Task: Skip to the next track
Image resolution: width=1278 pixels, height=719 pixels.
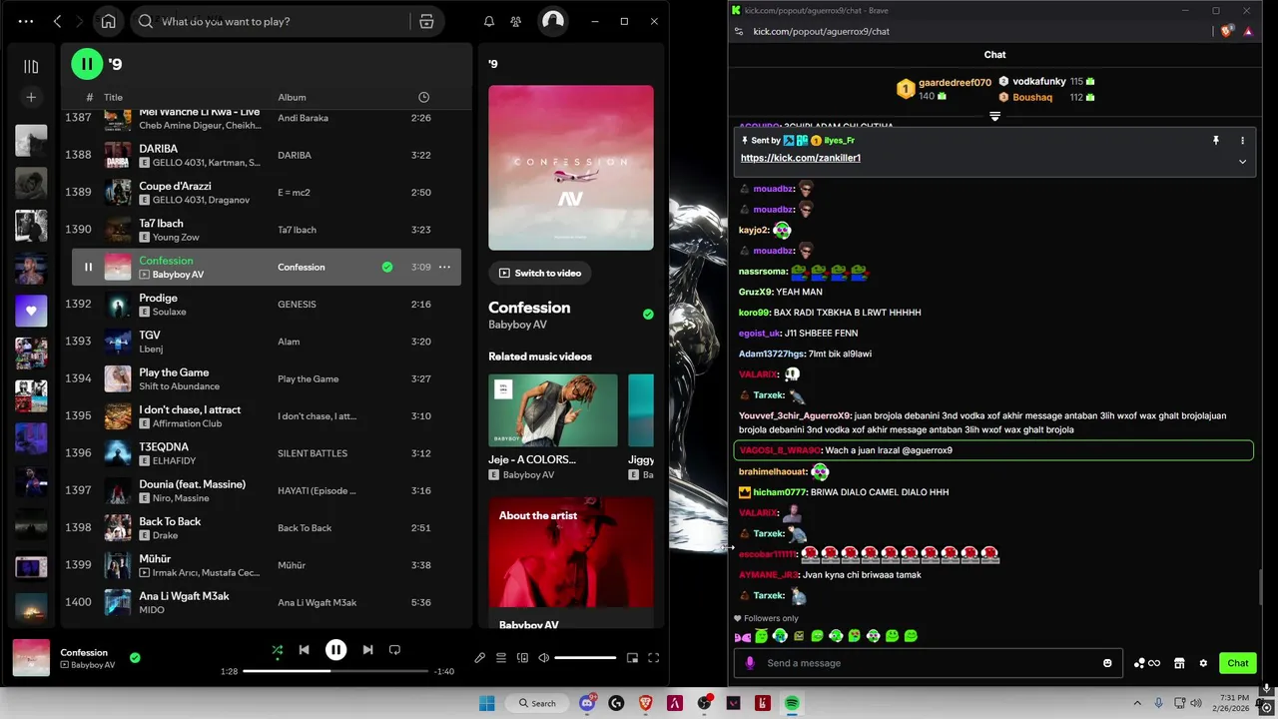Action: click(x=367, y=650)
